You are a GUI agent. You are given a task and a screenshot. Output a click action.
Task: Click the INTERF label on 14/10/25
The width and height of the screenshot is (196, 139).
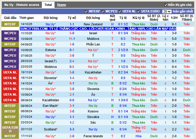[10, 24]
